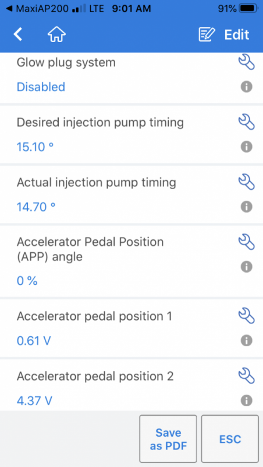Select the Disabled glow plug value
The width and height of the screenshot is (263, 467).
click(41, 87)
